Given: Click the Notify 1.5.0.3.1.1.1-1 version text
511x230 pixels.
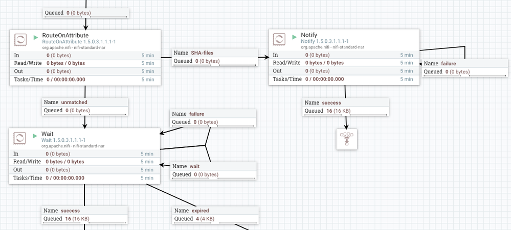Looking at the screenshot, I should point(325,41).
